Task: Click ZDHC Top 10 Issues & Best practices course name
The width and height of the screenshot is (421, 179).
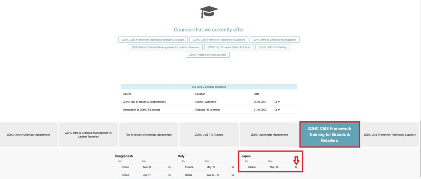Action: coord(144,102)
